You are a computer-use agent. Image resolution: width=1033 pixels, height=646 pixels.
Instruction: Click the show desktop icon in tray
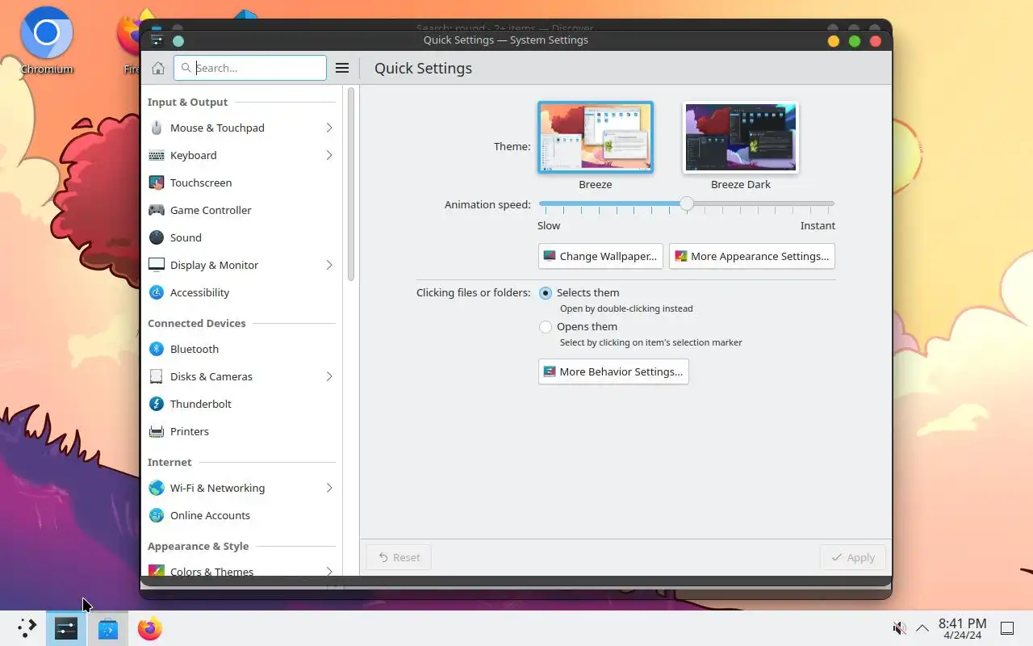point(1007,628)
